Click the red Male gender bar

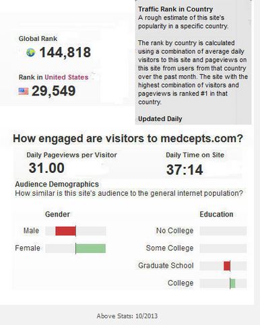click(65, 231)
